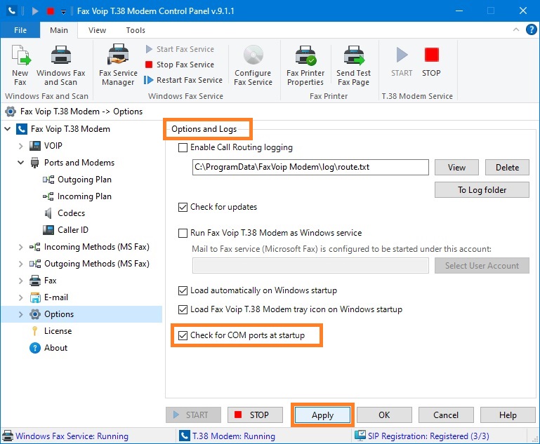Click the title bar phone icon
This screenshot has width=540, height=444.
click(12, 11)
